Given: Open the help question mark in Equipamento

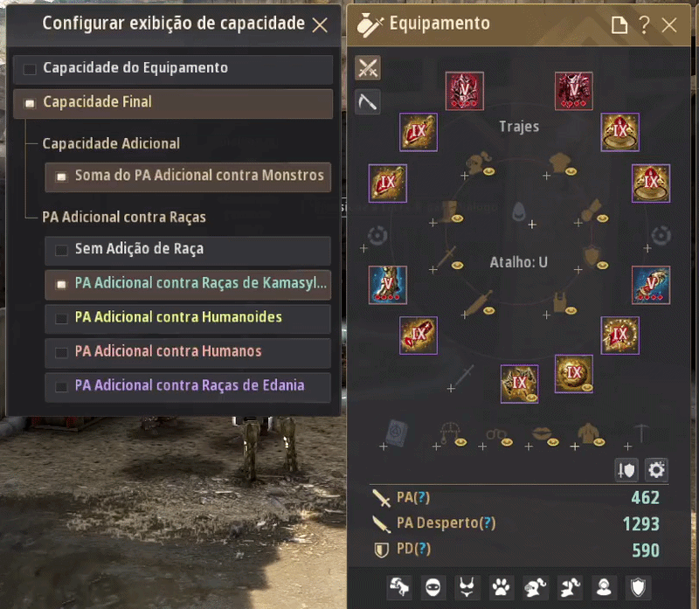Looking at the screenshot, I should click(644, 25).
